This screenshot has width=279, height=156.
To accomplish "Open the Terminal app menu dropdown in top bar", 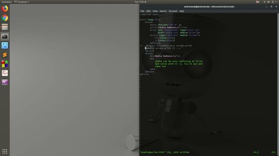I will 21,2.
